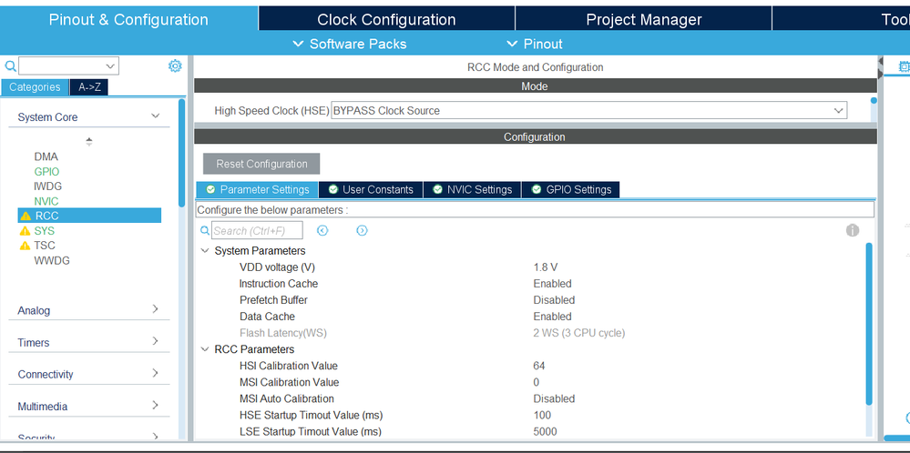Select WWDG in System Core list
Image resolution: width=910 pixels, height=453 pixels.
pos(52,261)
